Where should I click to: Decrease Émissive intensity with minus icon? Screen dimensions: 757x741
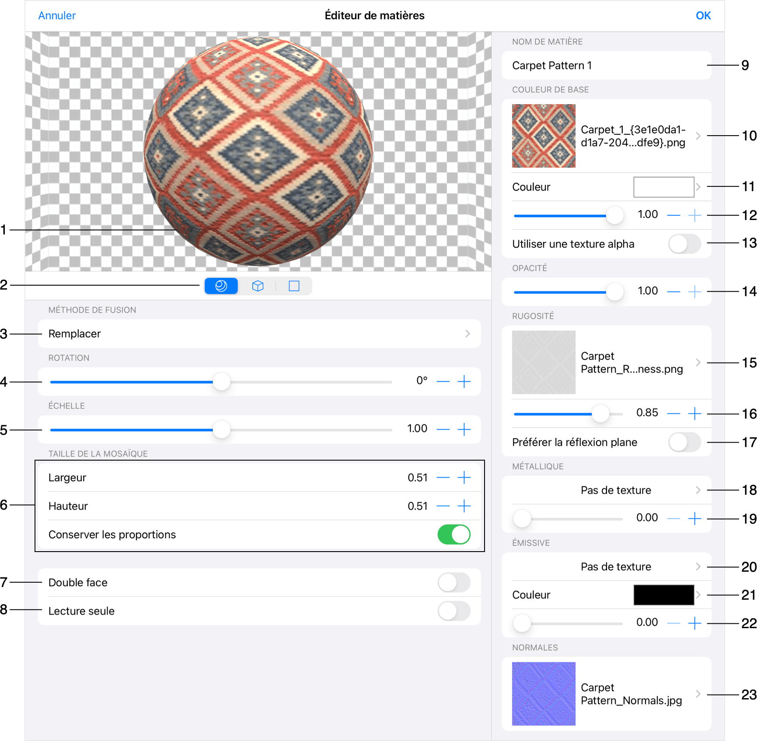(674, 623)
